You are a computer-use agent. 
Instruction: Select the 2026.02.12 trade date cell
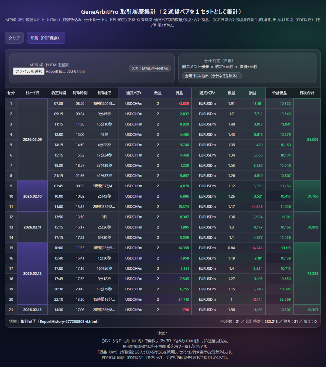coord(32,273)
